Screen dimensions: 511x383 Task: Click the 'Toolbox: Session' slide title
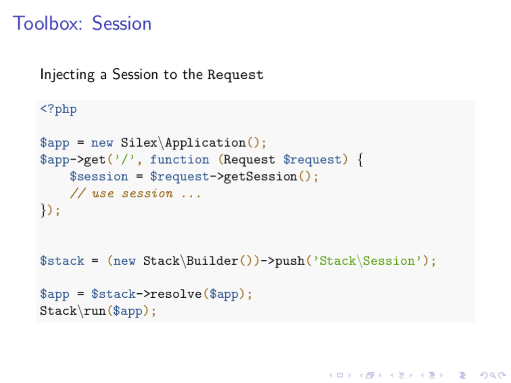82,23
